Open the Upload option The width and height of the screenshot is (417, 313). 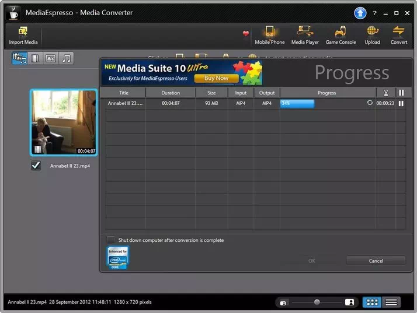click(x=372, y=36)
